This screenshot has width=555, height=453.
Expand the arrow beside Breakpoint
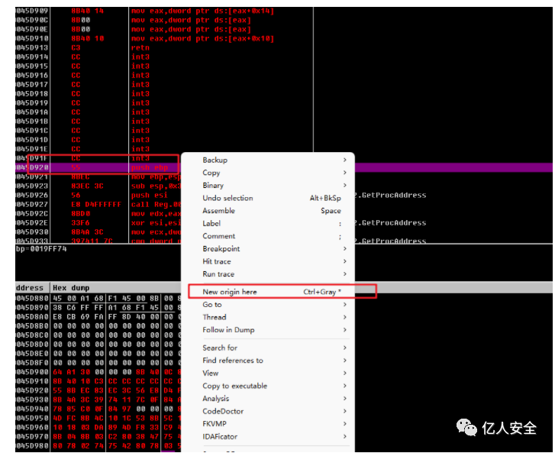(345, 249)
